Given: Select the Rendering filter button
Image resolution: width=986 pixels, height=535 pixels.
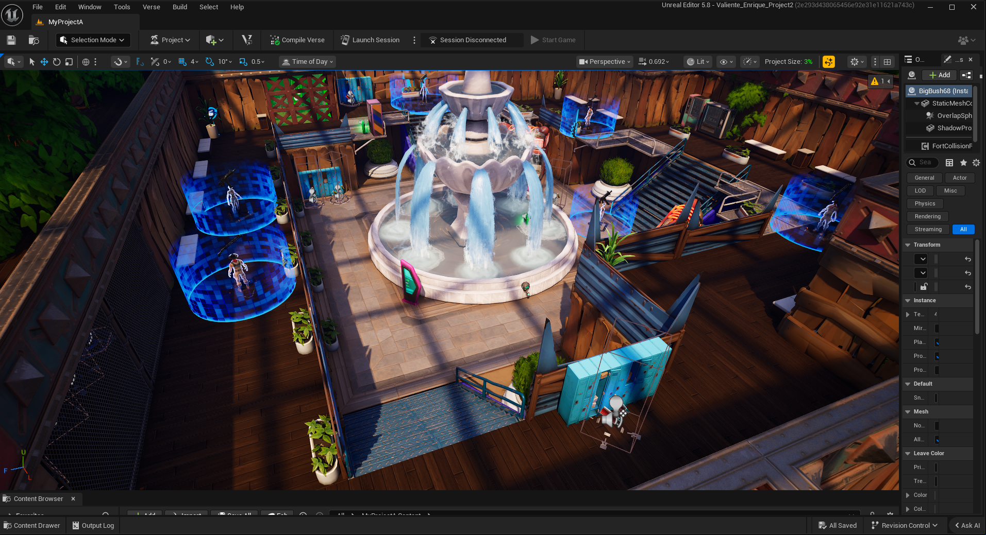Looking at the screenshot, I should (x=928, y=217).
